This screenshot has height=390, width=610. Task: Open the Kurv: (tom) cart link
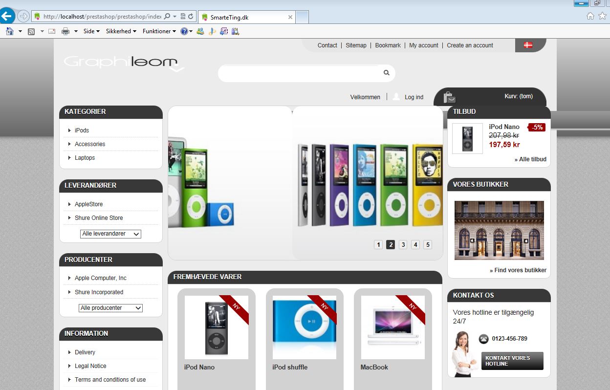519,96
